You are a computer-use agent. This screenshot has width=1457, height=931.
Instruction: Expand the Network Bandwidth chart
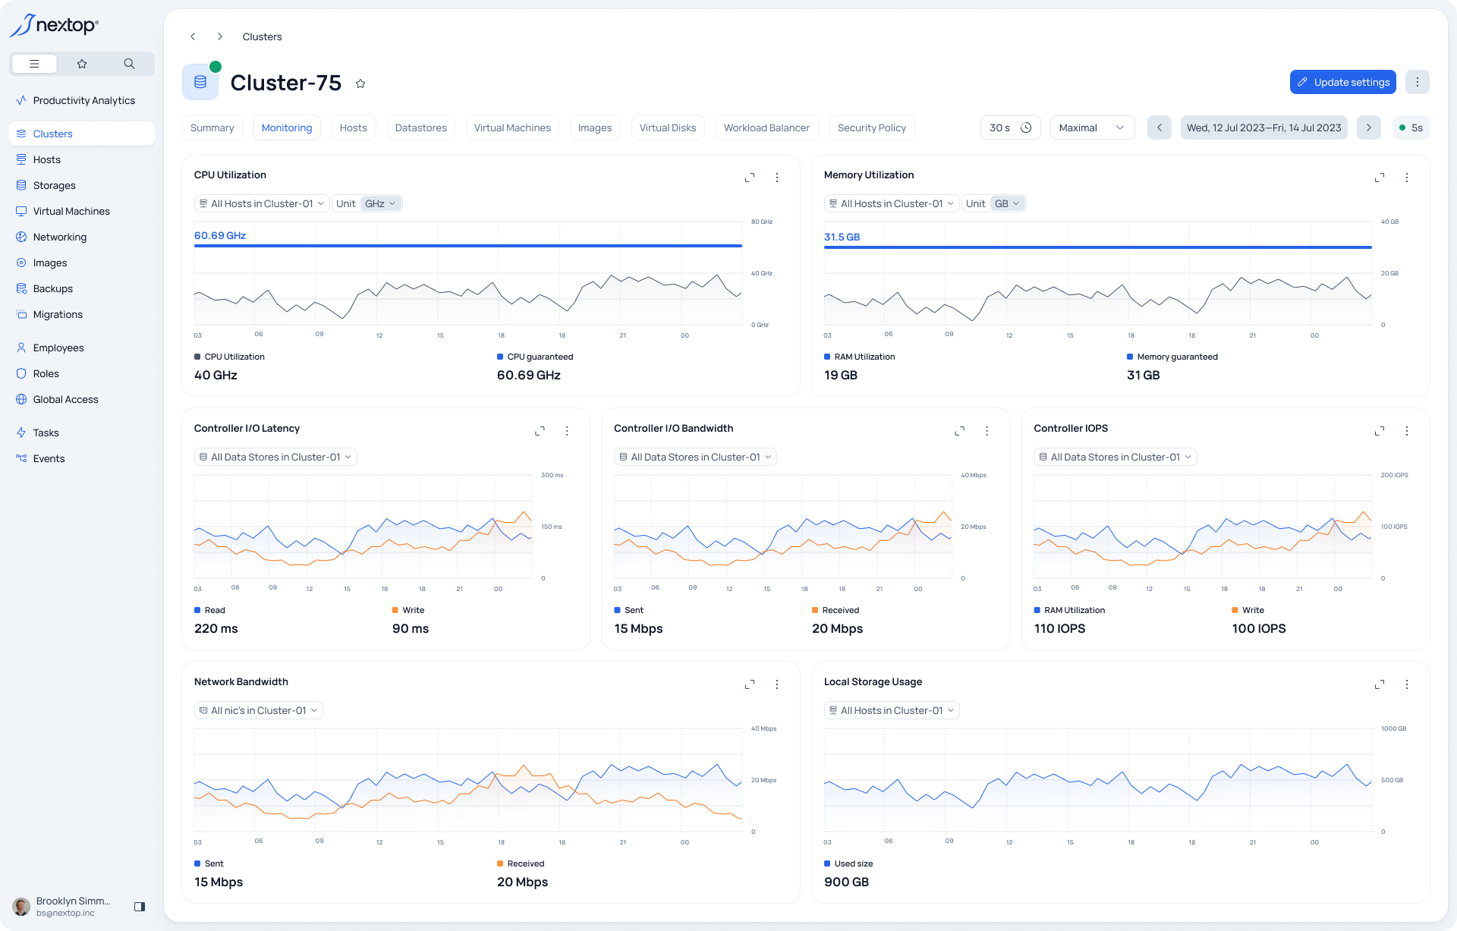[750, 684]
